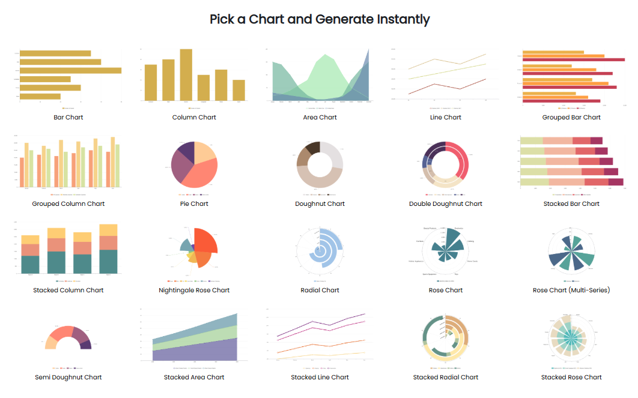Open the Doughnut Chart preview
The width and height of the screenshot is (638, 398).
[x=320, y=165]
